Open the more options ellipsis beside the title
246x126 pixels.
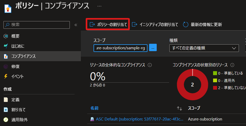99,6
